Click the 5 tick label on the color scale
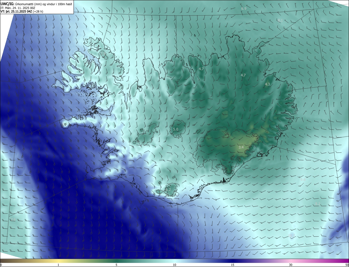The height and width of the screenshot is (267, 349). coord(116,265)
